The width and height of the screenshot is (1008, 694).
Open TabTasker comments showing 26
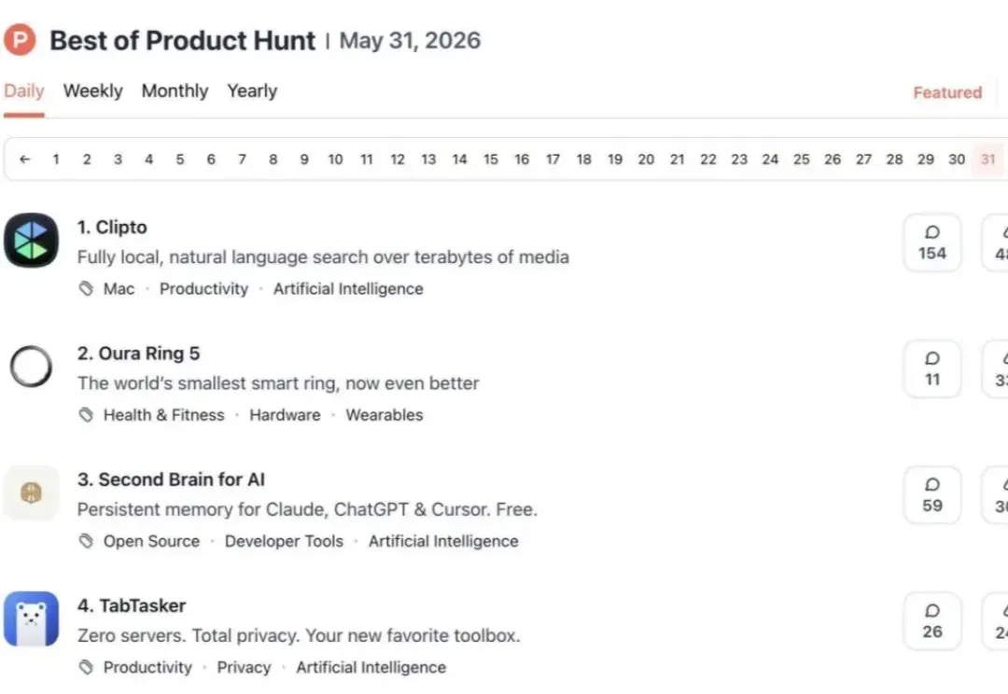click(x=932, y=620)
